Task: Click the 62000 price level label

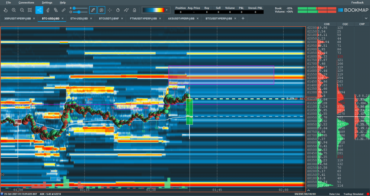Action: coord(312,42)
